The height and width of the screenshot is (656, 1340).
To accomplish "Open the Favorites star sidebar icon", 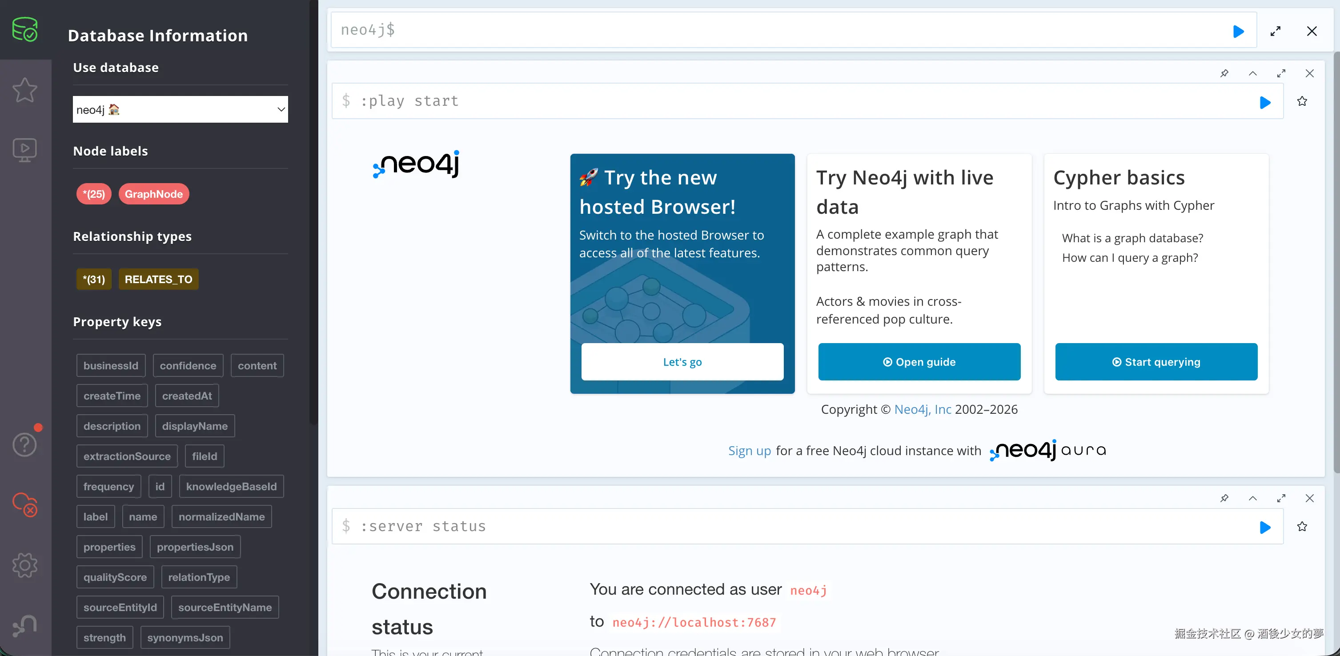I will tap(24, 90).
